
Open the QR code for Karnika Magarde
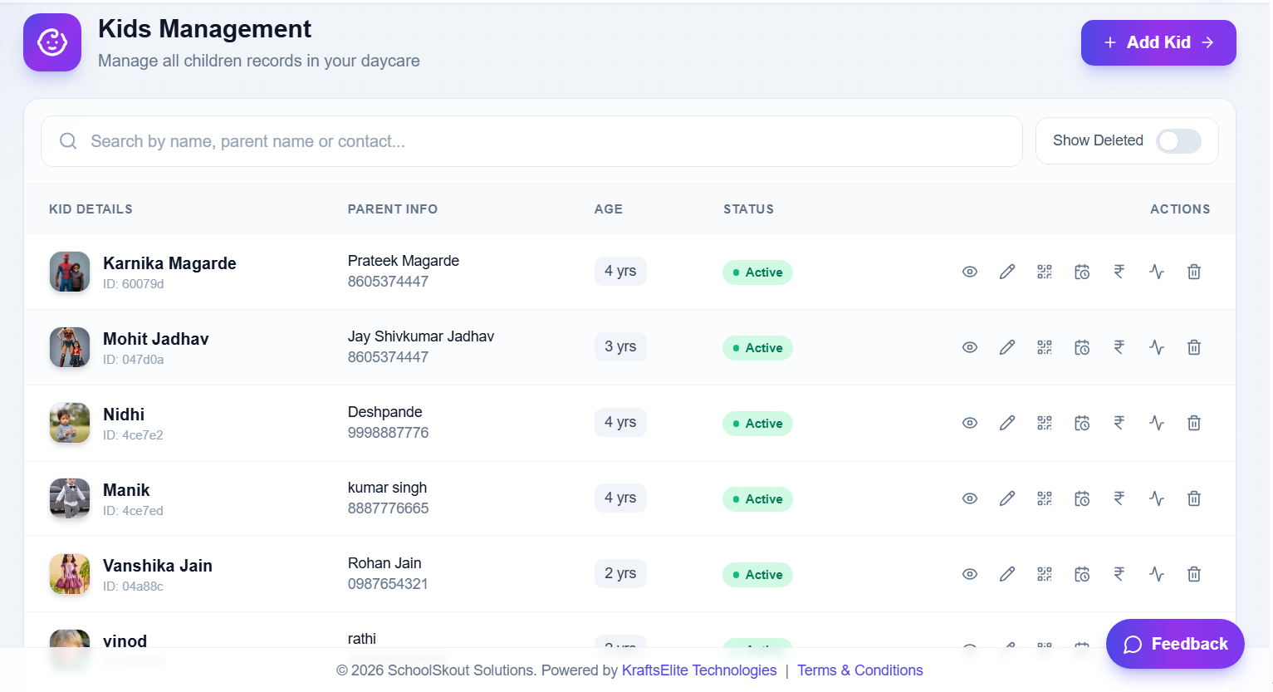coord(1045,271)
